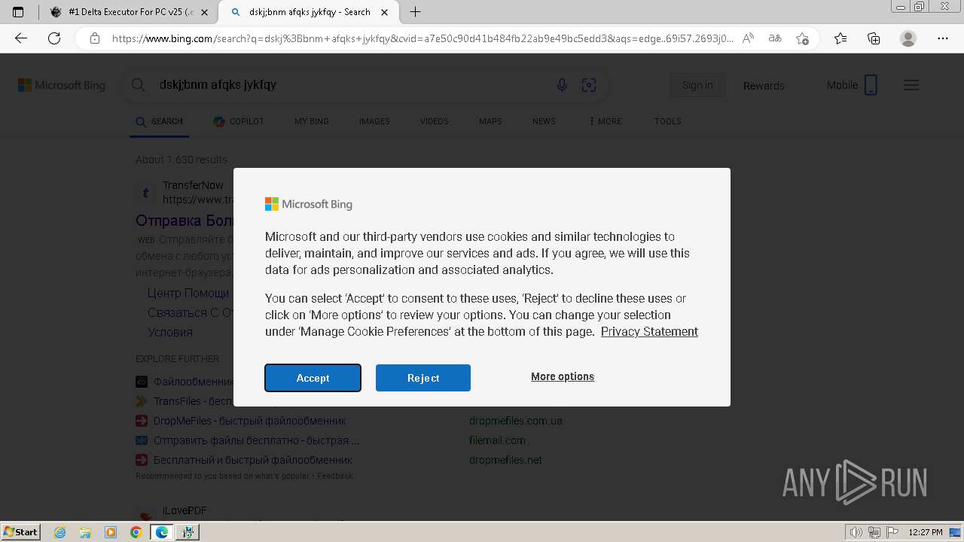Viewport: 964px width, 542px height.
Task: Click the Microsoft Edge taskbar icon
Action: [161, 532]
